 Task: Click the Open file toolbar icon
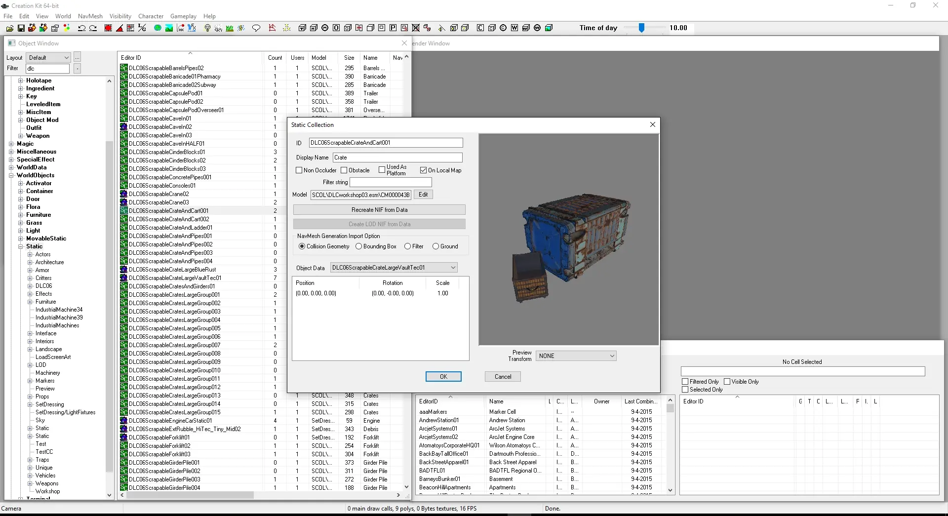[9, 28]
